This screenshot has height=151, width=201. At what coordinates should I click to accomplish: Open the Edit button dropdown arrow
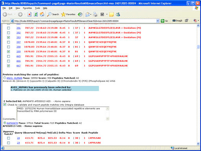pos(107,14)
